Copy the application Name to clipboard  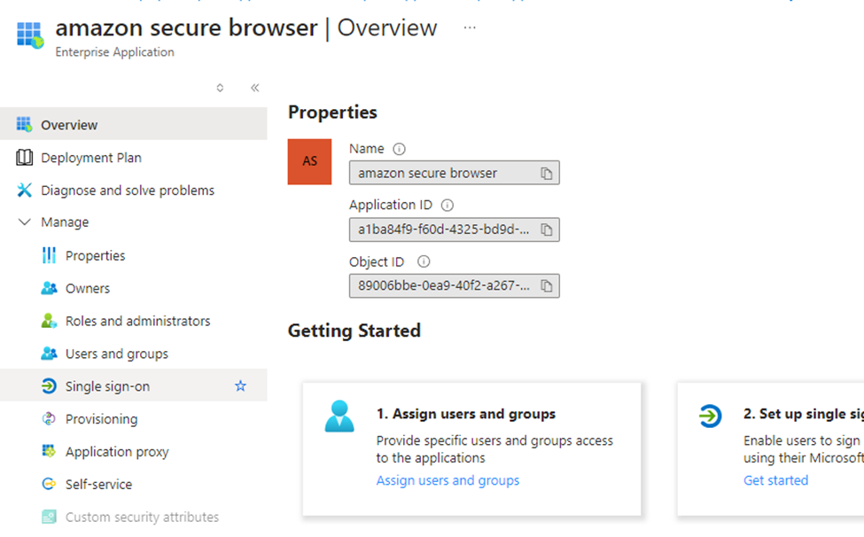546,173
